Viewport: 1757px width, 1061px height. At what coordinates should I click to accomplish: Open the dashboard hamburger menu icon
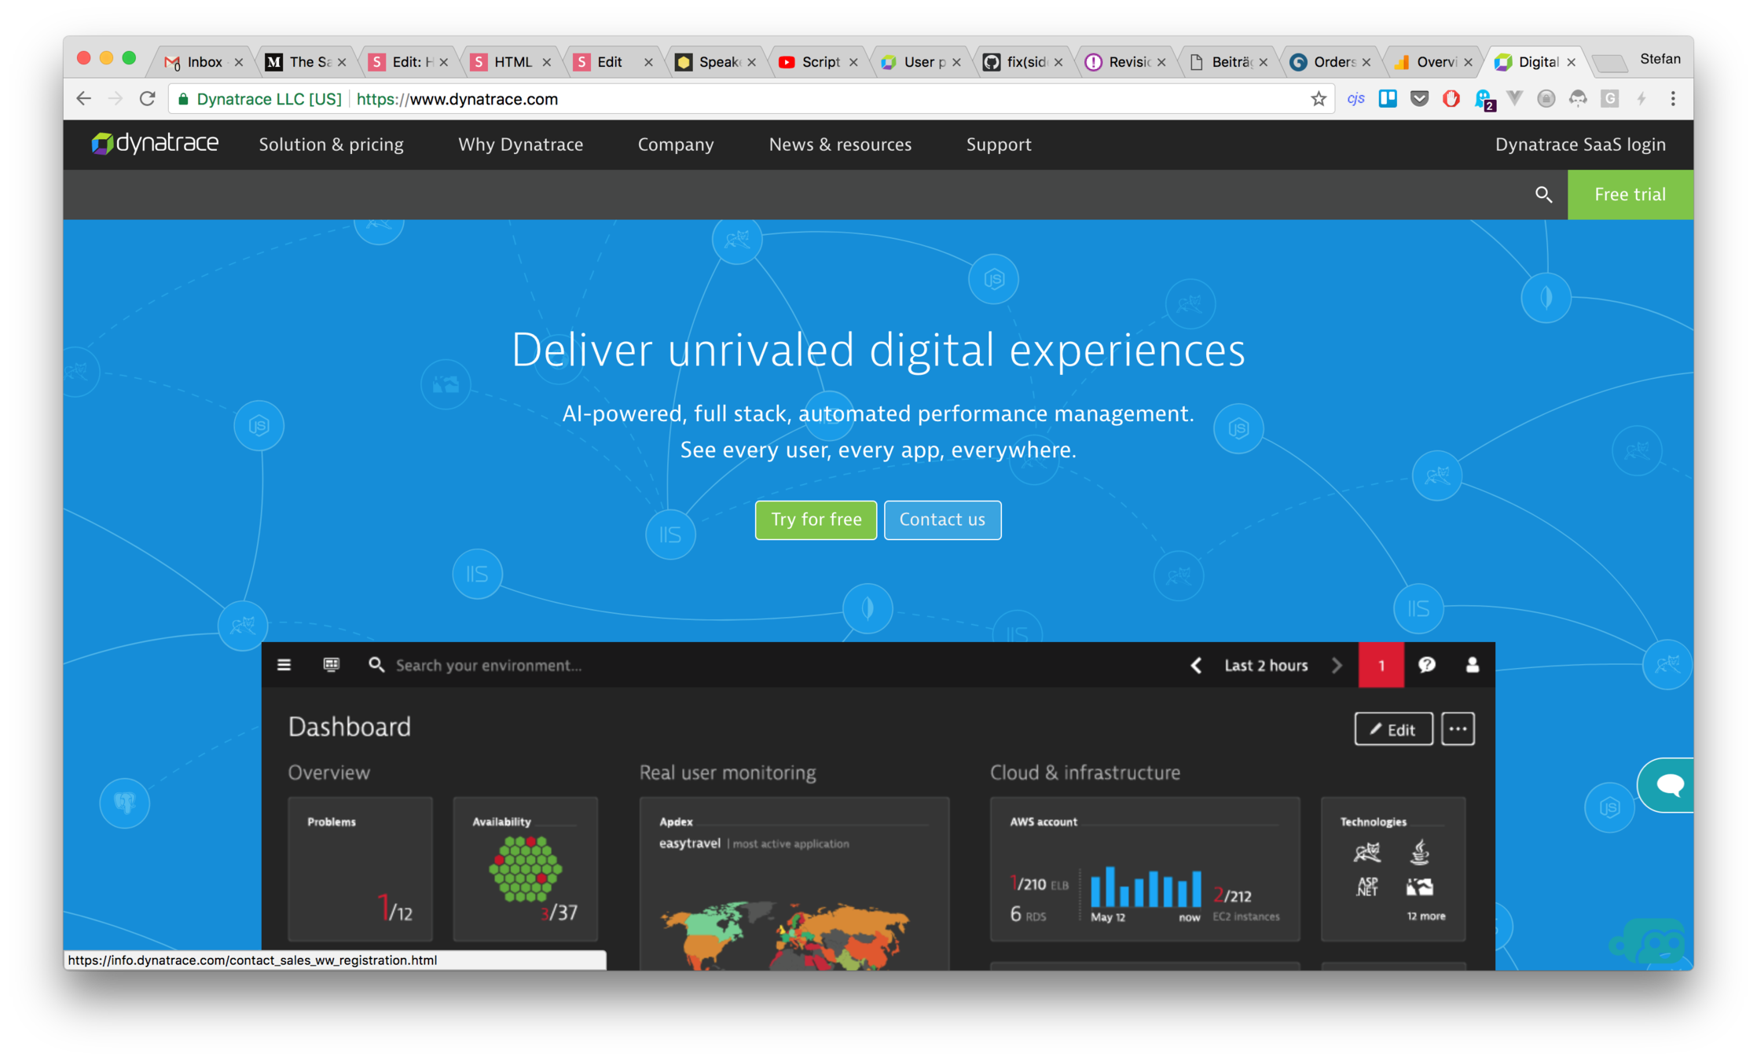coord(284,665)
